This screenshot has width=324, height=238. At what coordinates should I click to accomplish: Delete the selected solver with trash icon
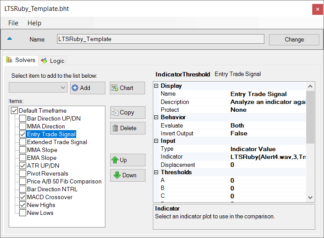[127, 128]
